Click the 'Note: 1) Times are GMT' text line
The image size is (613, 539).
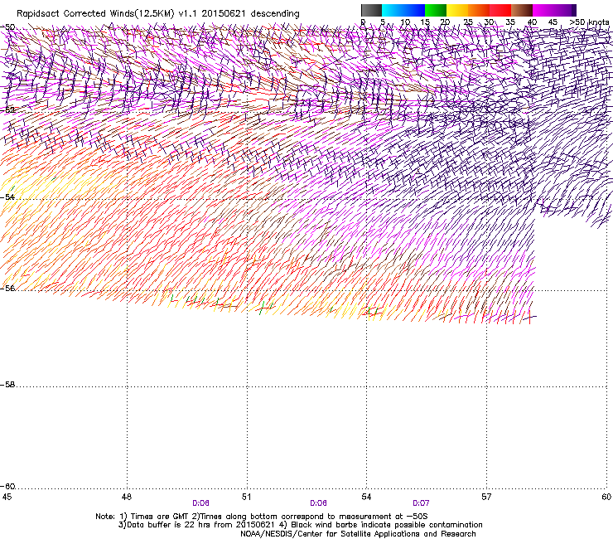point(262,517)
